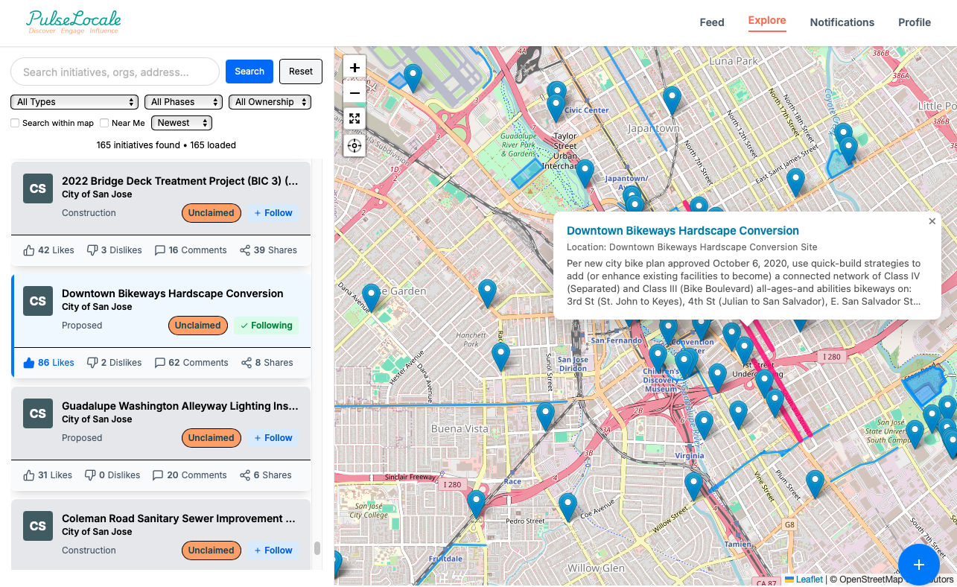Open the All Phases dropdown
The height and width of the screenshot is (587, 957).
point(183,101)
